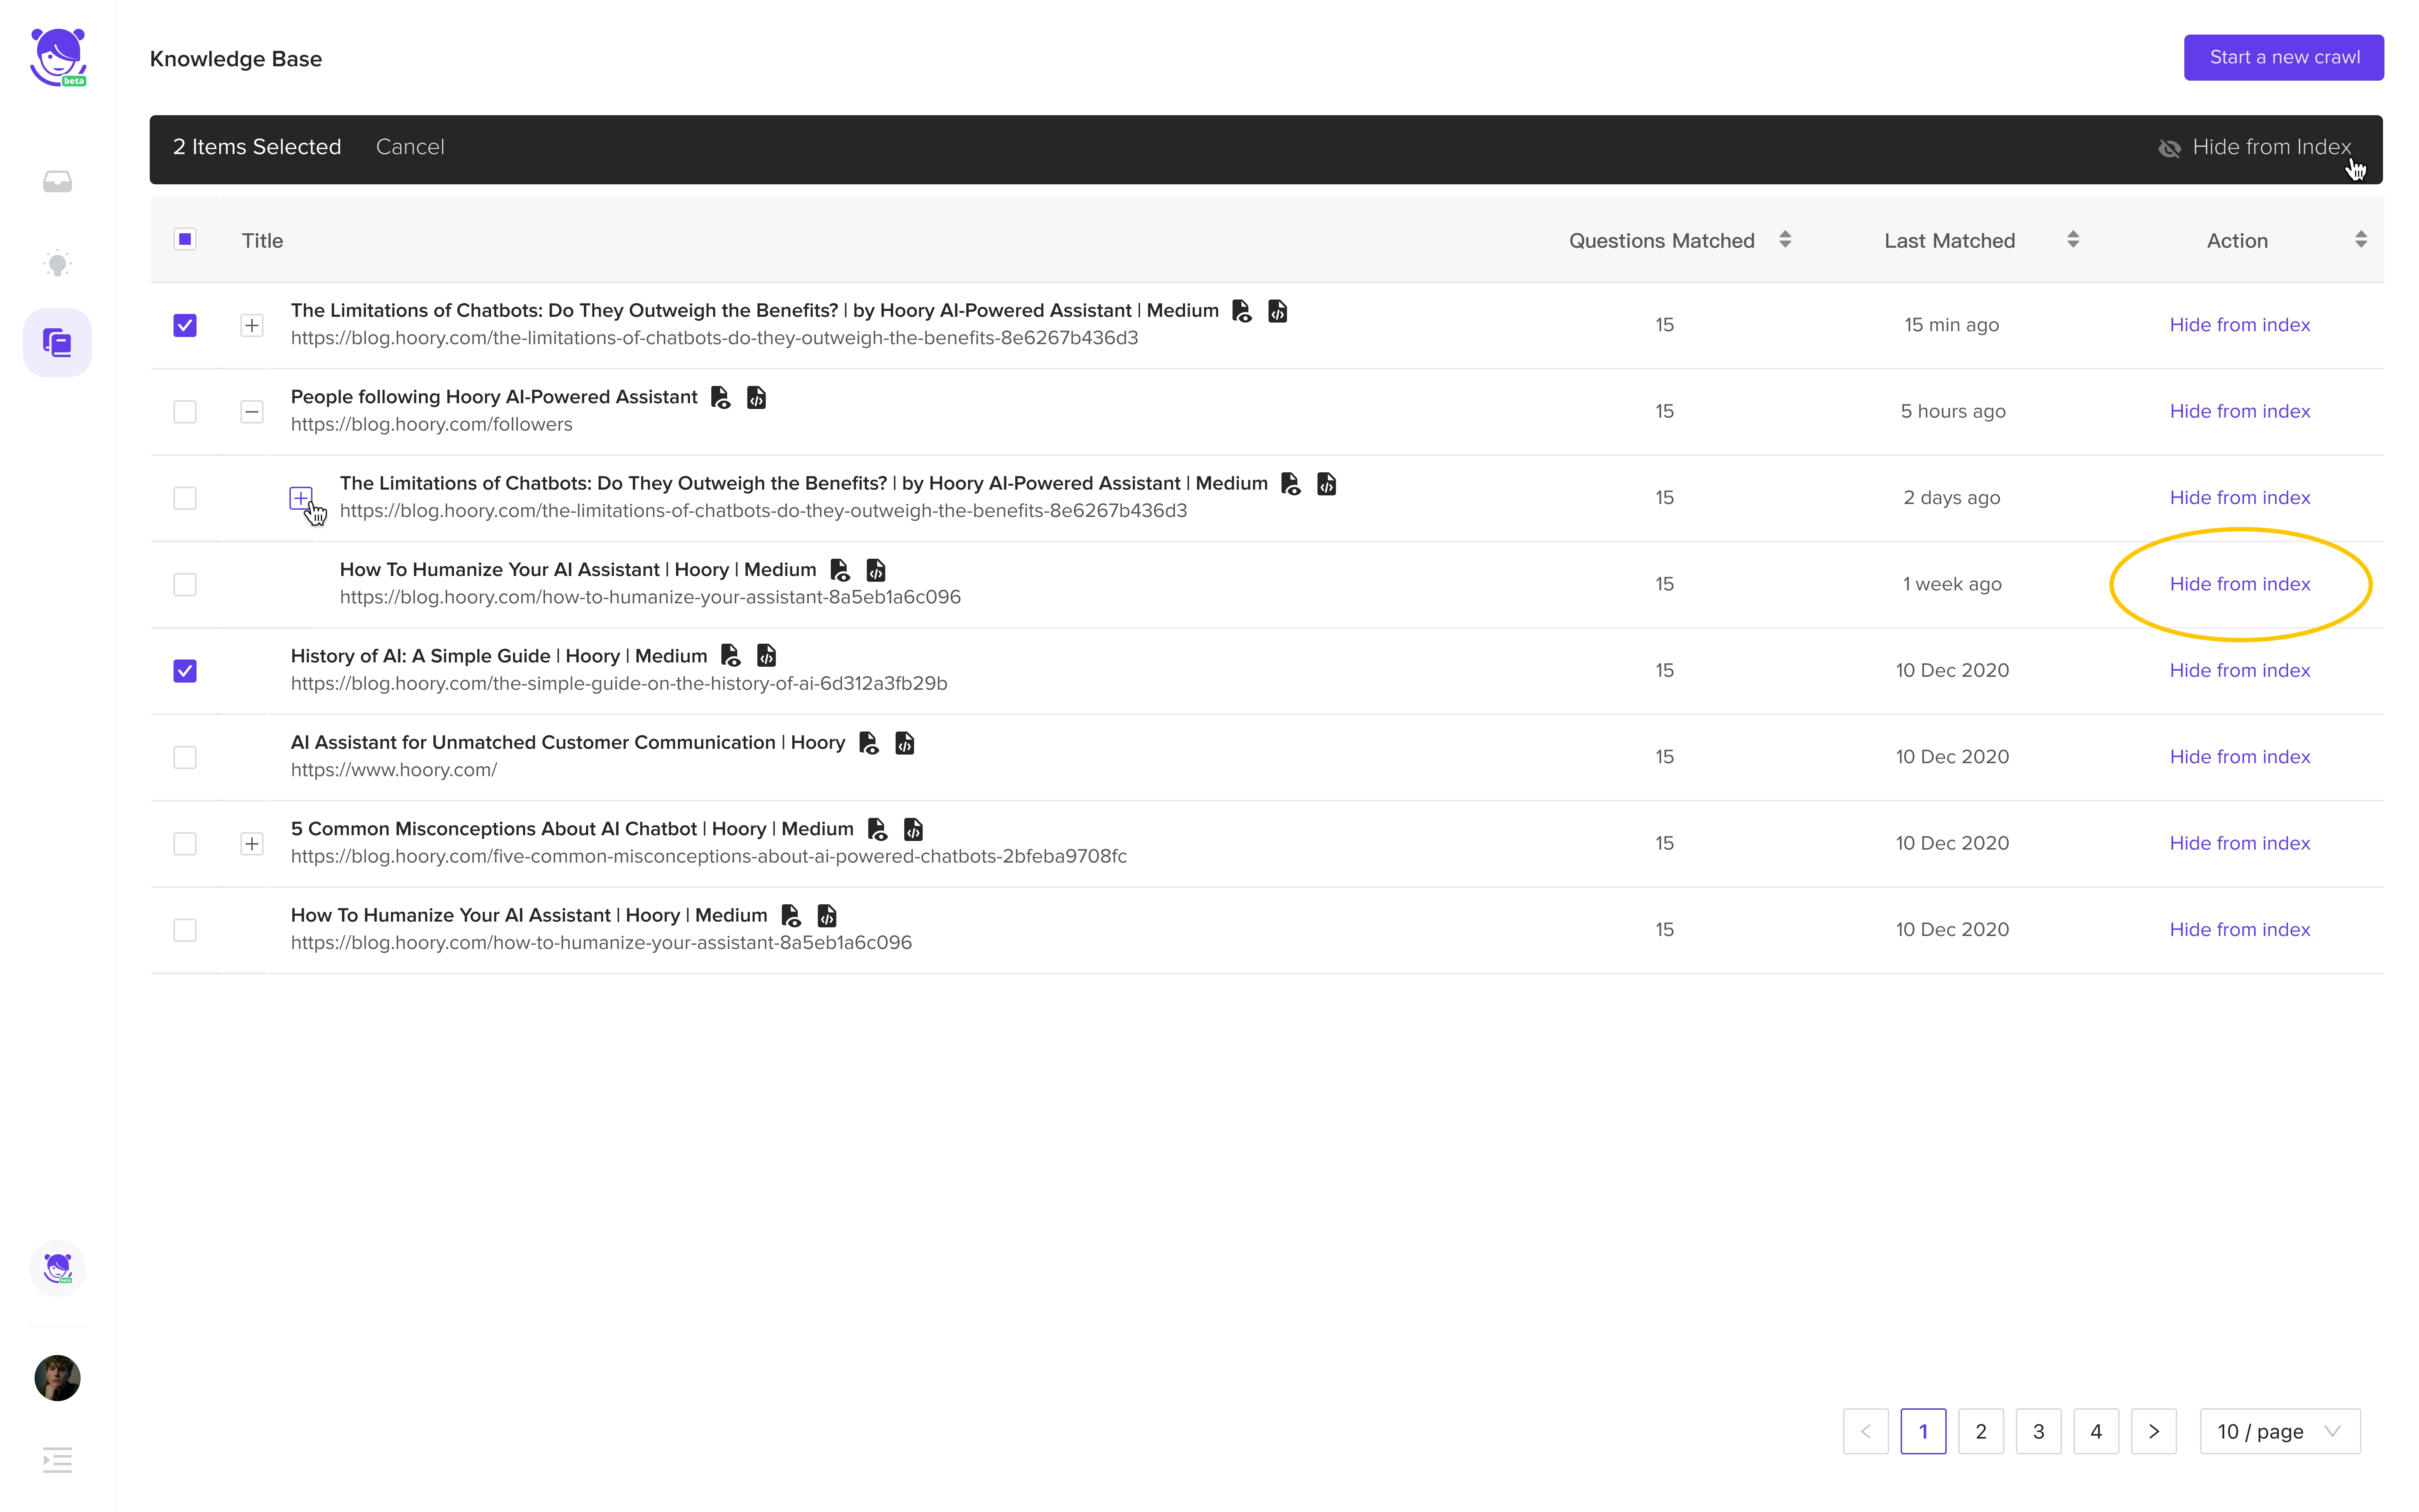Check the Limitations row matched 2 days ago

[x=185, y=498]
